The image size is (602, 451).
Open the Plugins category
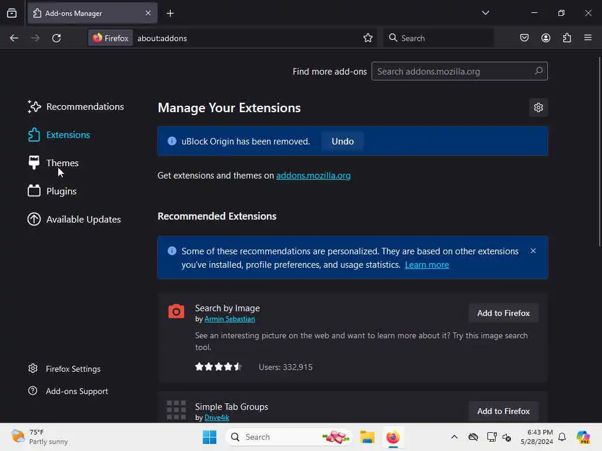[52, 191]
